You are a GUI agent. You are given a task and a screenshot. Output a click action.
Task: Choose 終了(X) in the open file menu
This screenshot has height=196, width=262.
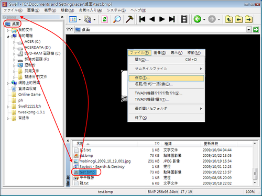click(166, 118)
